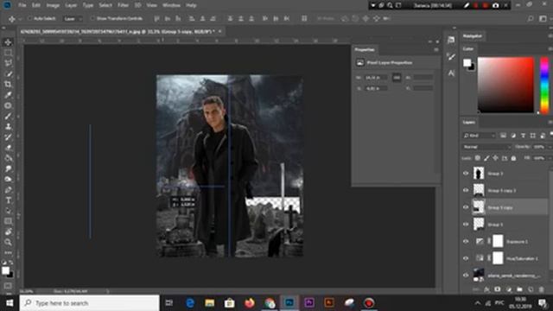Click the toolbox foreground color swatch

point(5,270)
